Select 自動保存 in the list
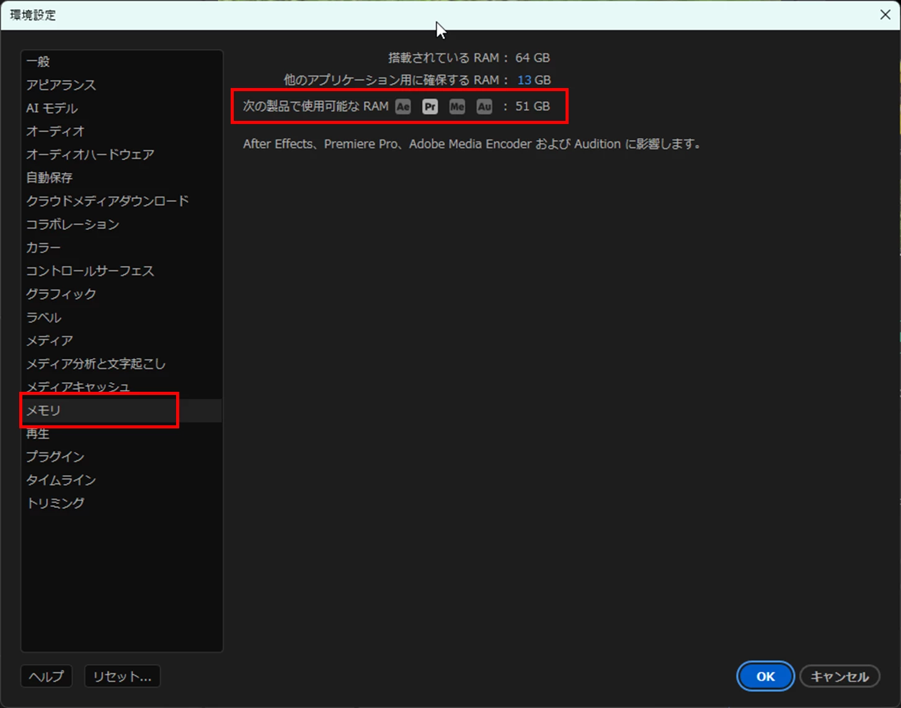This screenshot has width=901, height=708. click(122, 178)
